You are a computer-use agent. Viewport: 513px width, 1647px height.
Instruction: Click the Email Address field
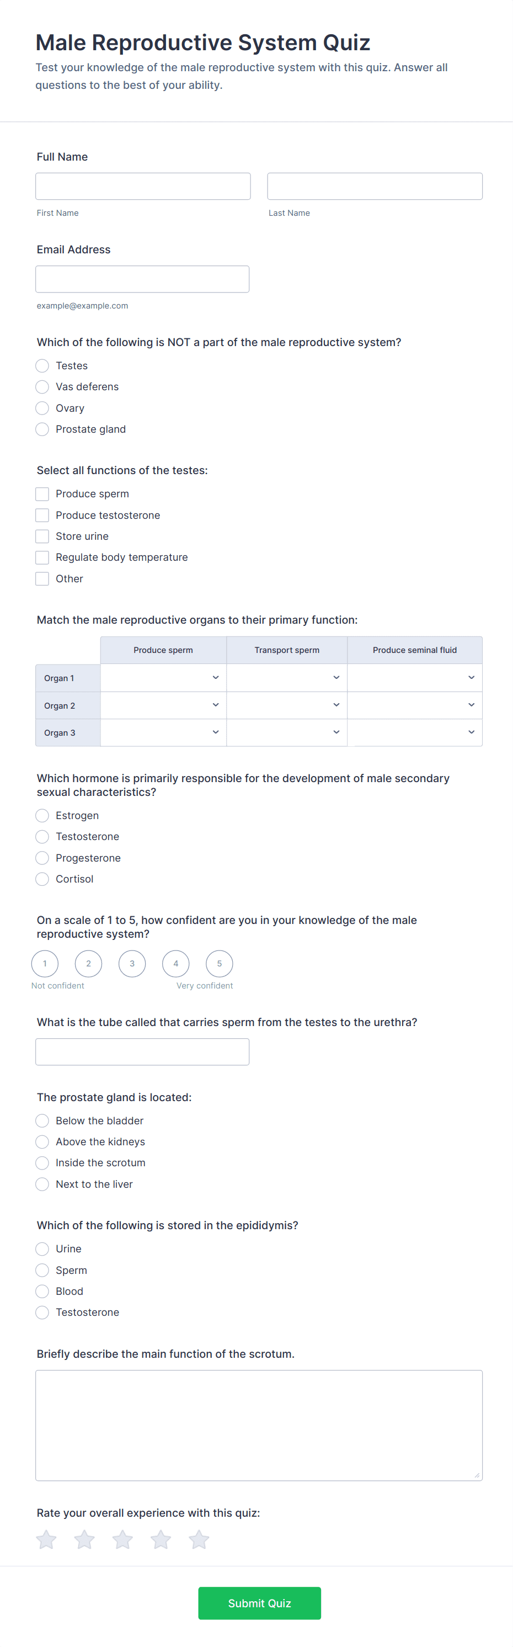tap(142, 279)
